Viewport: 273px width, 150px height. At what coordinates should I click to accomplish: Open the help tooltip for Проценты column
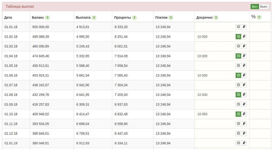(134, 18)
